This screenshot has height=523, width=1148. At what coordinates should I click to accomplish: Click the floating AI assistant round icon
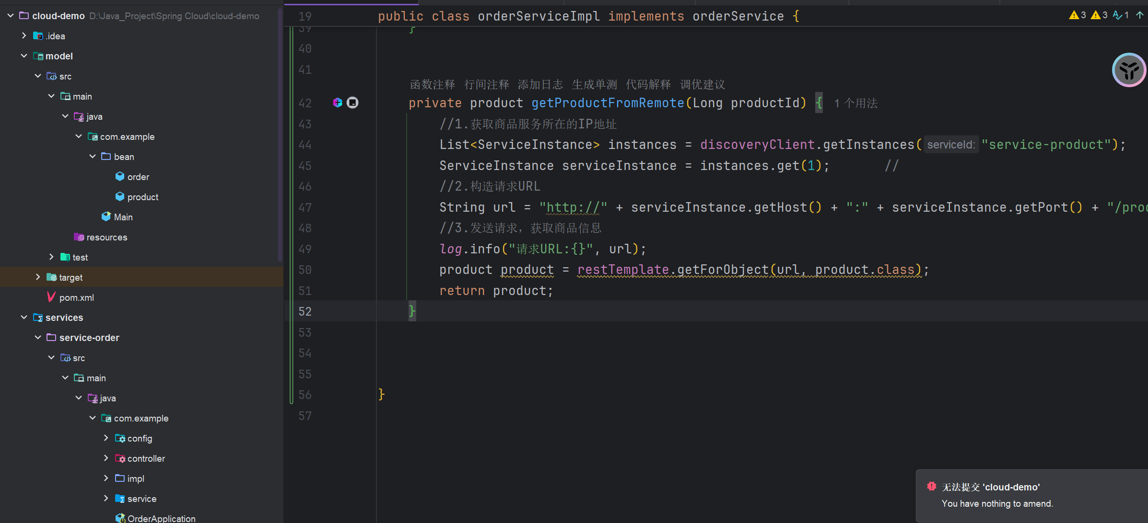[x=1129, y=70]
